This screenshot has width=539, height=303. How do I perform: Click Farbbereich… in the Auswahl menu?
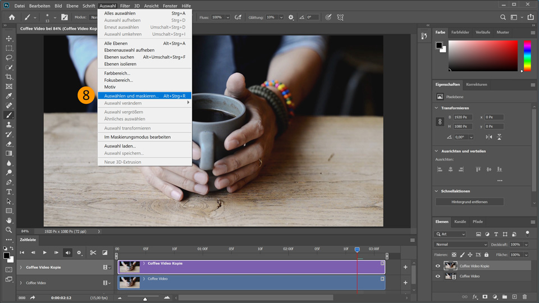click(117, 73)
